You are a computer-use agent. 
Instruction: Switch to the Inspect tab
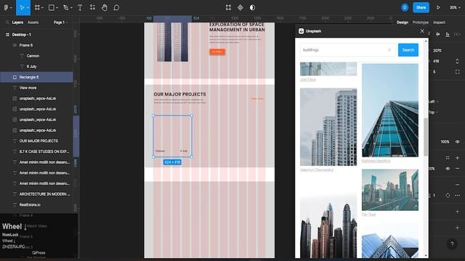click(439, 22)
